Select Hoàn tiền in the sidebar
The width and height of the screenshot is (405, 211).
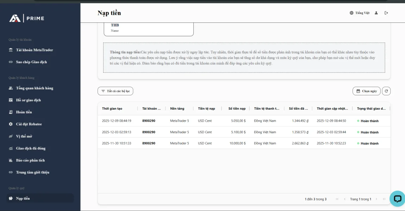coord(24,112)
